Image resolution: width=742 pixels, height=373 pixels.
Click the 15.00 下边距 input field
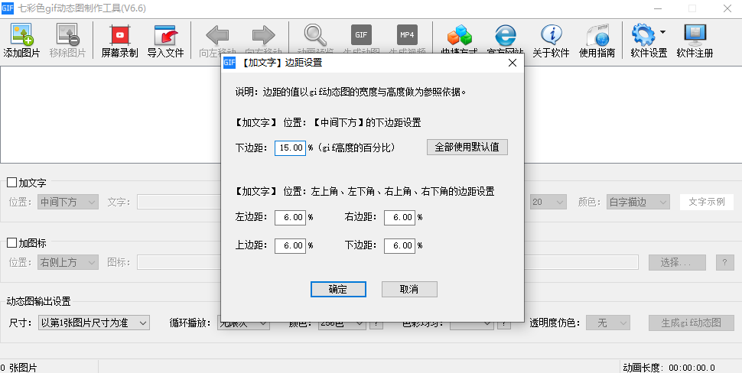(291, 148)
